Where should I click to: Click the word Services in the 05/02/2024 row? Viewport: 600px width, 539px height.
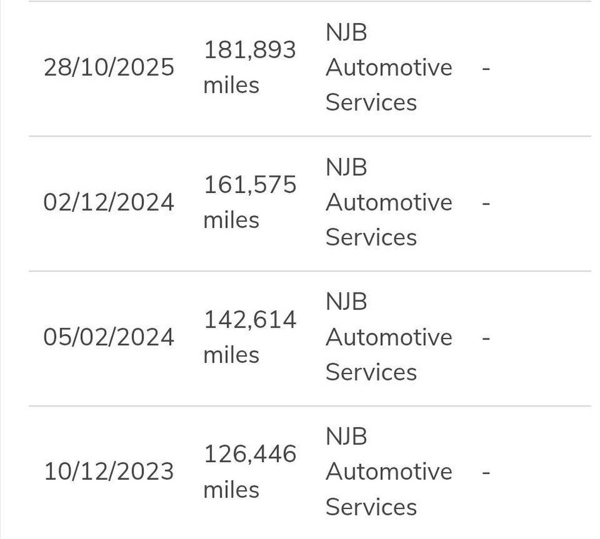pos(371,372)
